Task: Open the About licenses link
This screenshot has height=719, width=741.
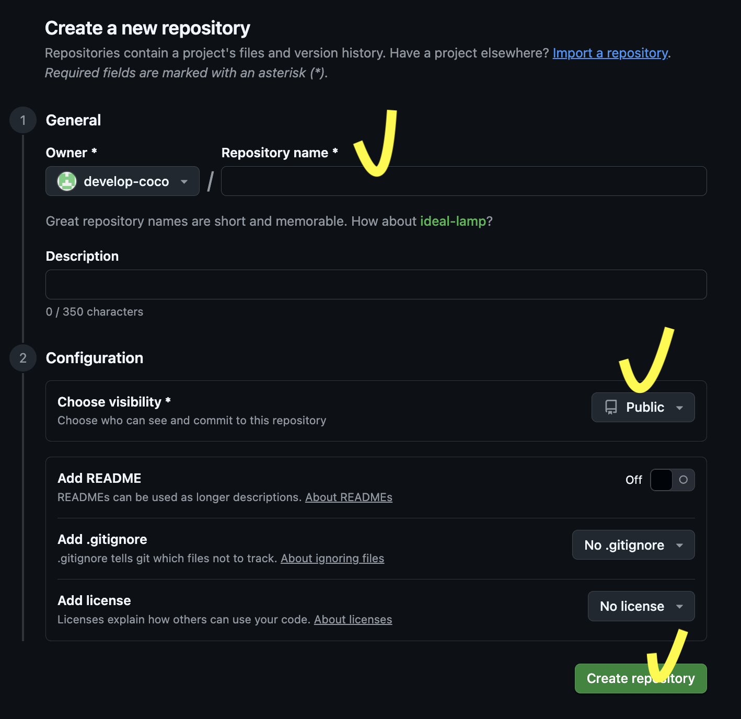Action: 353,619
